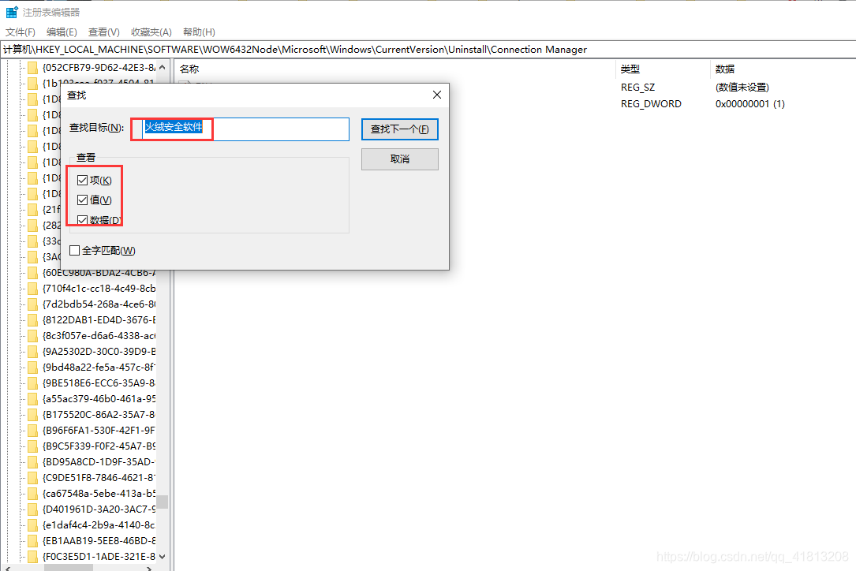The width and height of the screenshot is (856, 571).
Task: Click tree pane scroll up arrow
Action: pyautogui.click(x=163, y=67)
